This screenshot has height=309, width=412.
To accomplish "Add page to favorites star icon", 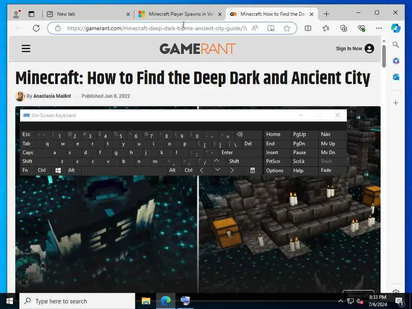I will click(286, 28).
